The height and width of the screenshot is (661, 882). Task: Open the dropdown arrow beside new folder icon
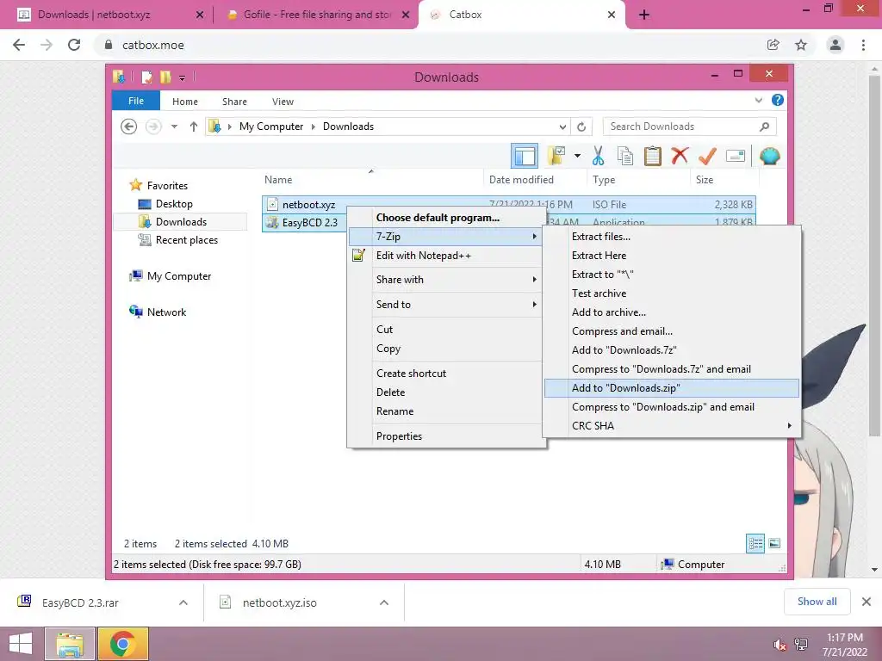(577, 156)
